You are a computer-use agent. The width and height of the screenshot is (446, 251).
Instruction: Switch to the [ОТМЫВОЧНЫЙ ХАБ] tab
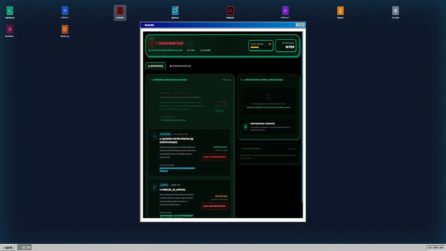point(180,66)
